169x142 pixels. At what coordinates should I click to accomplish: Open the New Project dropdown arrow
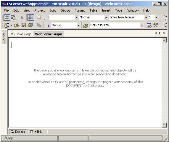[12, 25]
